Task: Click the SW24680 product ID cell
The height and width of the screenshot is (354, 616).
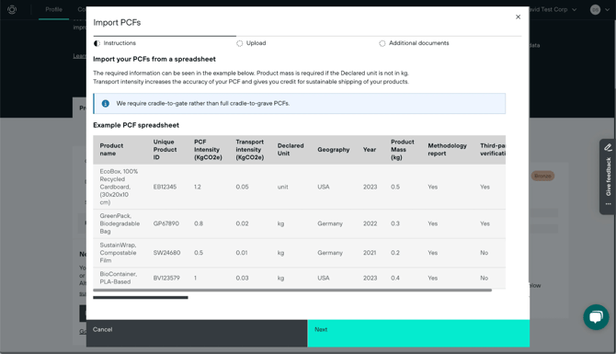Action: coord(166,253)
